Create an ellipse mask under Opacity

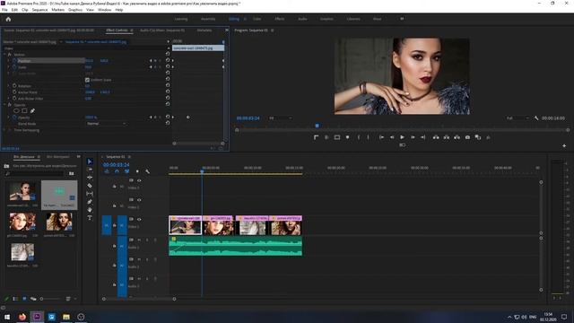point(16,110)
